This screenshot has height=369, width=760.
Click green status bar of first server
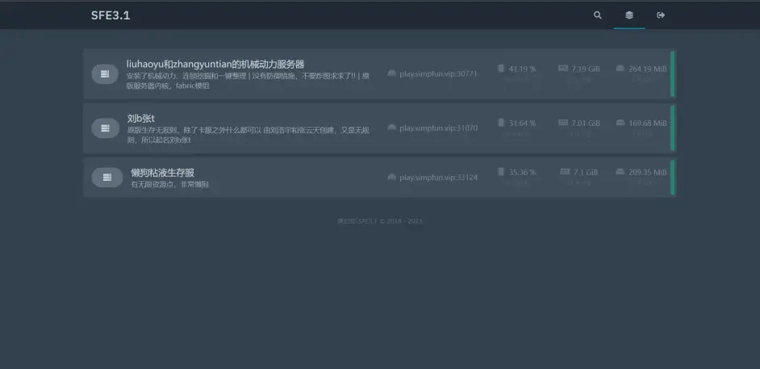(x=673, y=74)
